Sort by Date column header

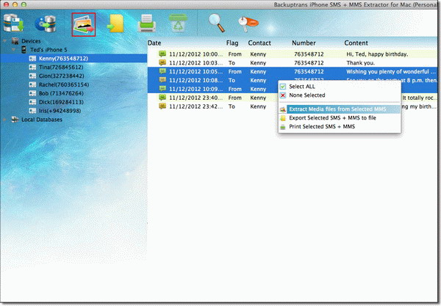click(154, 43)
